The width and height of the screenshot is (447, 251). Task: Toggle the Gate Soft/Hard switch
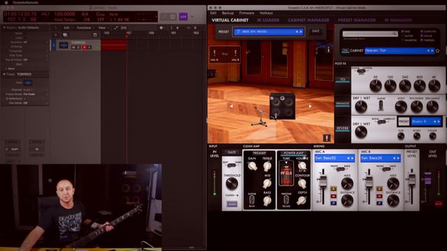(x=231, y=165)
